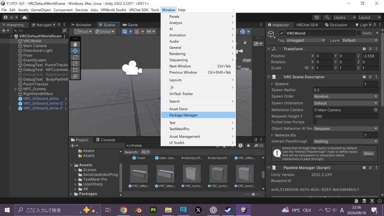This screenshot has width=384, height=216.
Task: Open the Spawn Order dropdown
Action: [x=345, y=96]
